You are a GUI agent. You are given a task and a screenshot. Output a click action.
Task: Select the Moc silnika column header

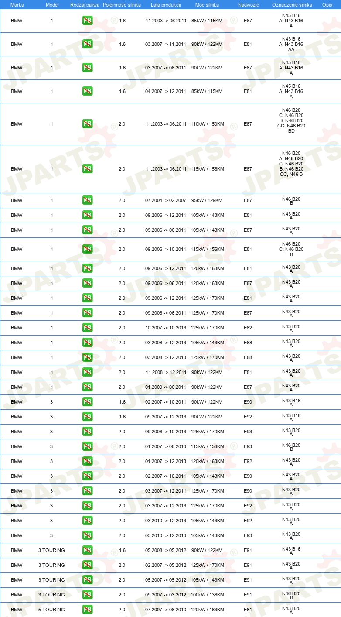pyautogui.click(x=207, y=4)
